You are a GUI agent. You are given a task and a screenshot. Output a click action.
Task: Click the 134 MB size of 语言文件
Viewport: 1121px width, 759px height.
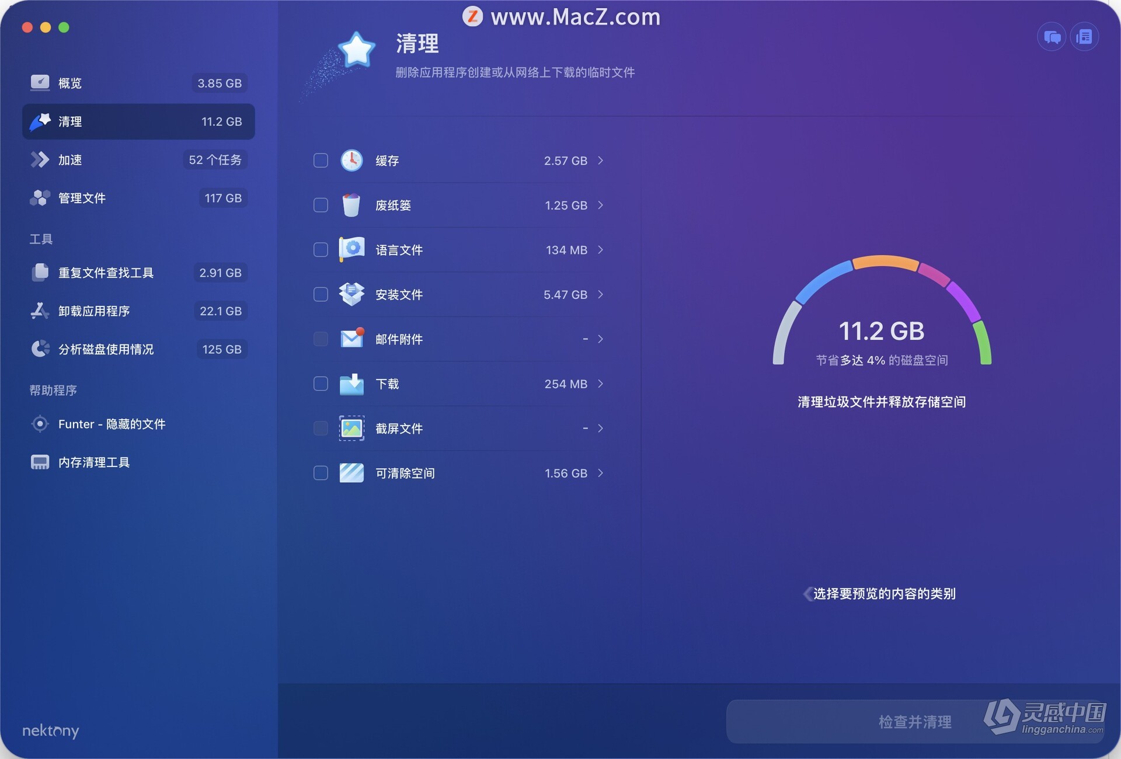coord(566,250)
